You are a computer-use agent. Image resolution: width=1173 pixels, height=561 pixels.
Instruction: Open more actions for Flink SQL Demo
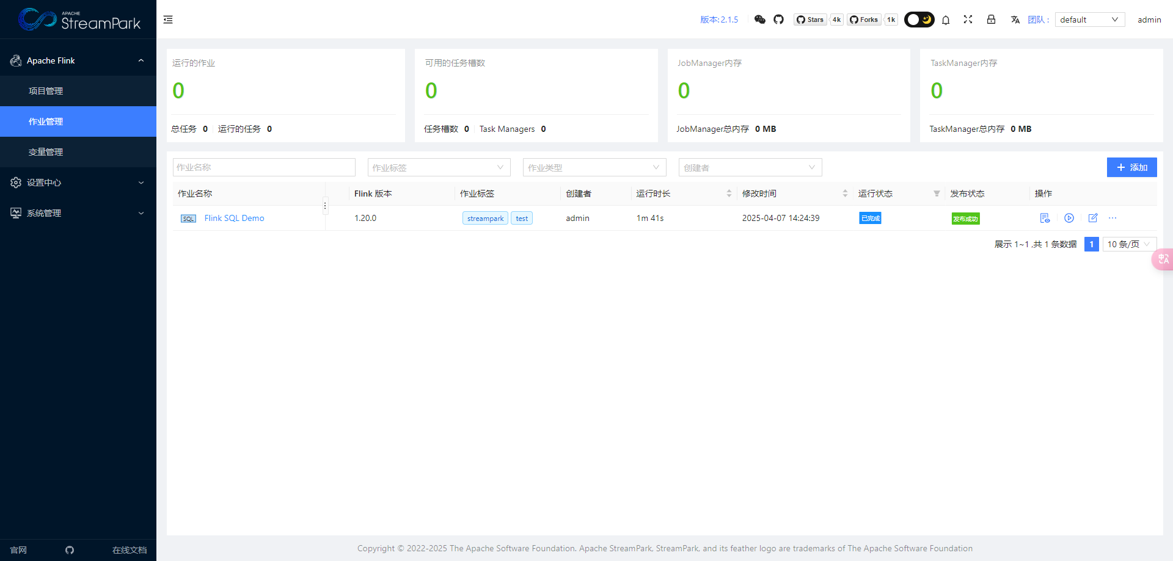(1113, 218)
